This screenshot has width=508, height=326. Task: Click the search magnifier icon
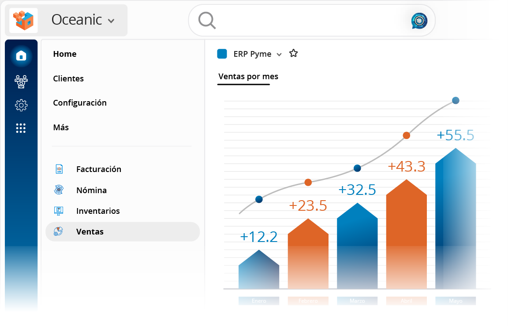pyautogui.click(x=206, y=20)
